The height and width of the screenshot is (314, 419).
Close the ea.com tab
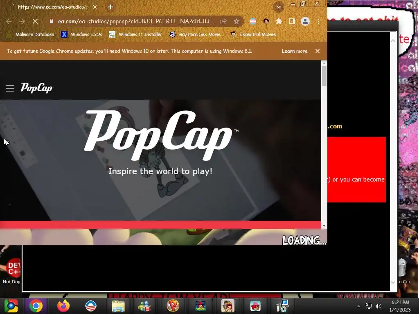[95, 7]
